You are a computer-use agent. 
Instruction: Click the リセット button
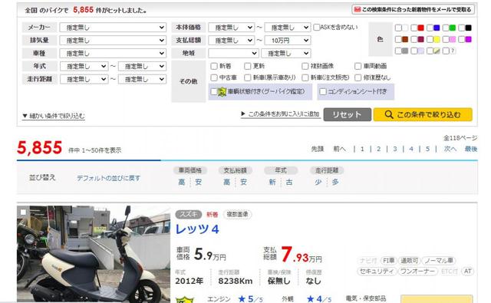point(348,114)
